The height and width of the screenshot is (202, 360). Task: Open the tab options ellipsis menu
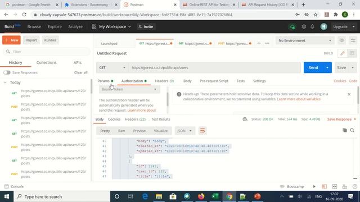(x=267, y=43)
